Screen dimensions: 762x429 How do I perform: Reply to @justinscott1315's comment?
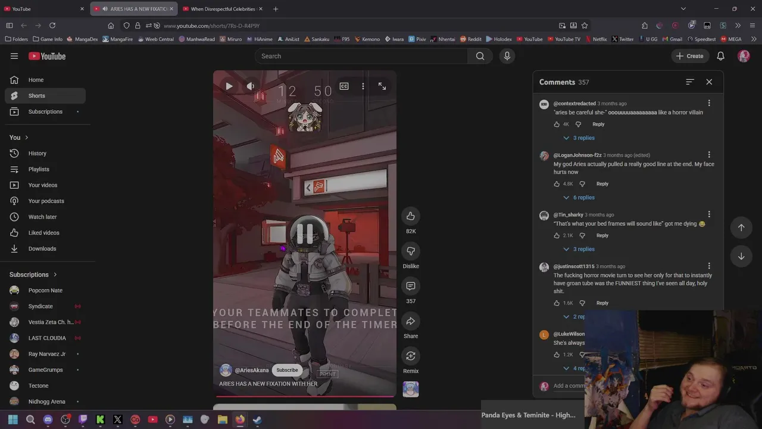pyautogui.click(x=602, y=303)
